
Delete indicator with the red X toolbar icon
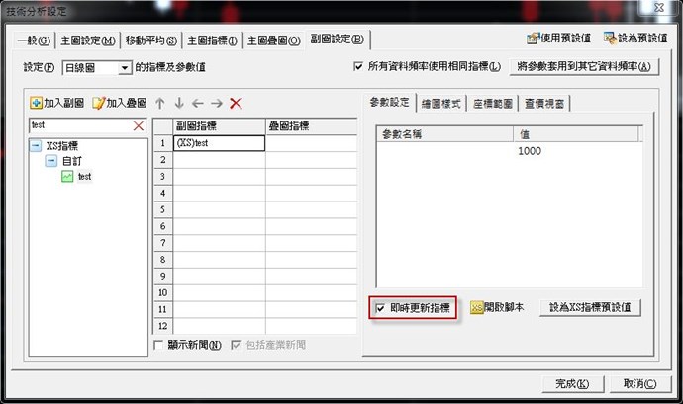236,103
